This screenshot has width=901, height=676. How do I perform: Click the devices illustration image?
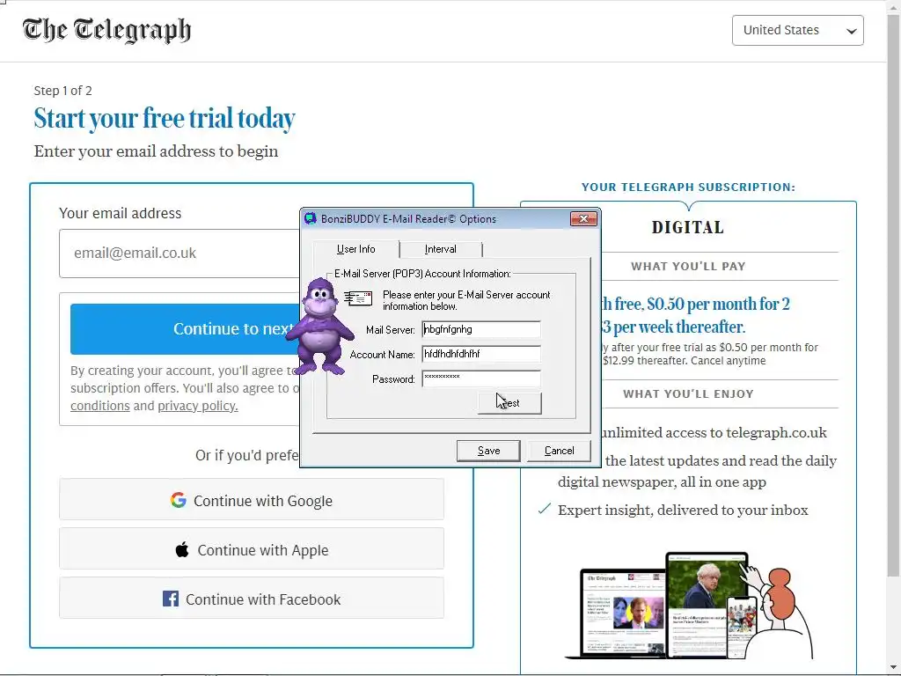click(690, 605)
